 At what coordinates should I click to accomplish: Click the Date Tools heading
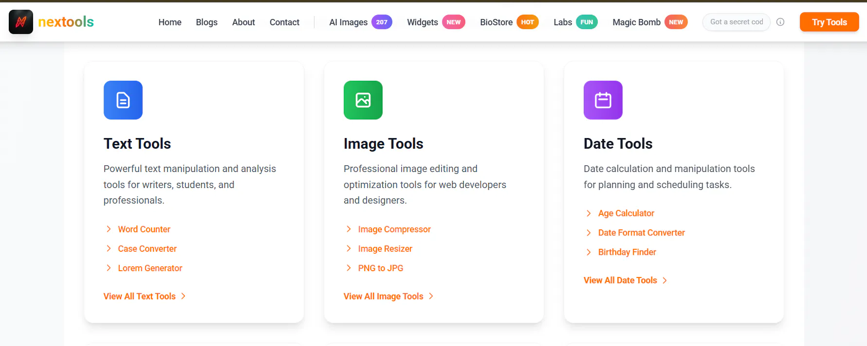point(618,143)
